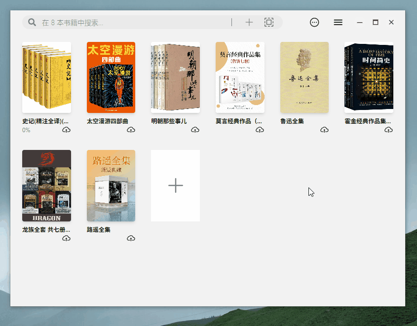Open the more options ellipsis icon

(314, 22)
